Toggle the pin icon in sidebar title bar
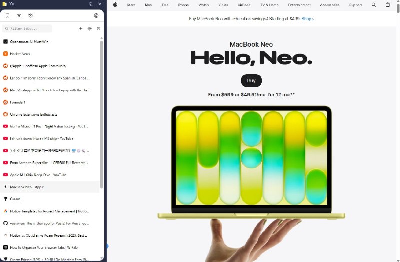This screenshot has height=262, width=400. click(90, 4)
